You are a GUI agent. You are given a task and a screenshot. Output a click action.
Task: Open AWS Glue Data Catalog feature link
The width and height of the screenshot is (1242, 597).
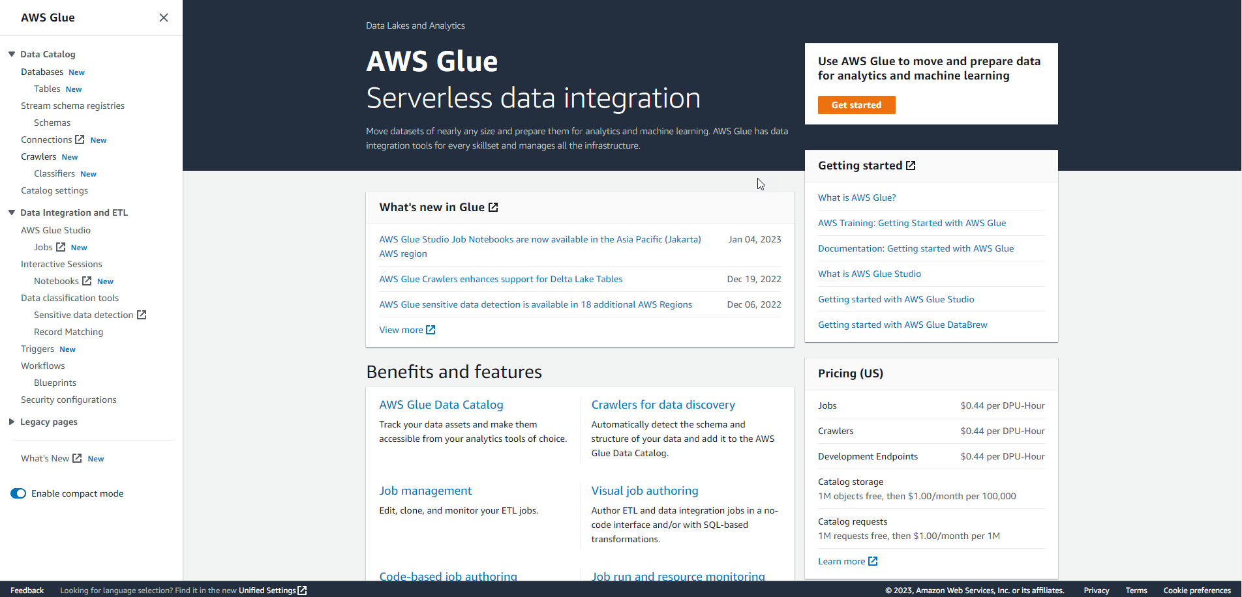(441, 405)
